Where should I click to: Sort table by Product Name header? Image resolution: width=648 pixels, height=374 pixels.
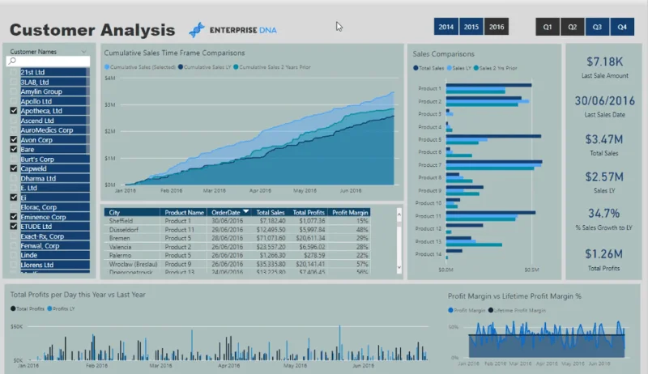click(x=184, y=212)
